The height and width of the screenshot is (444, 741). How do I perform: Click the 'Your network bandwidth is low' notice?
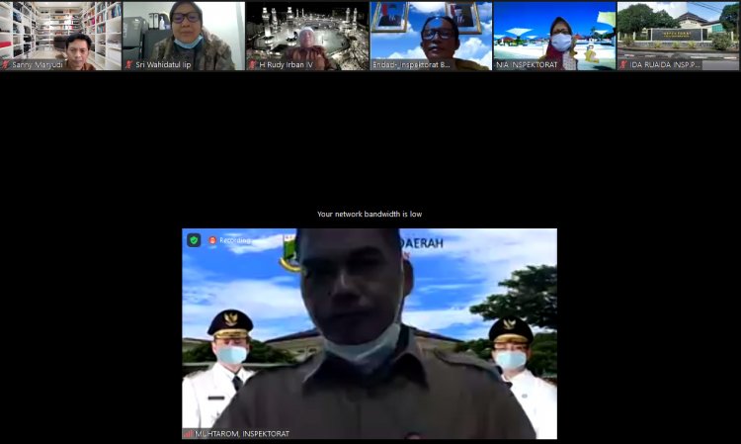pyautogui.click(x=370, y=215)
